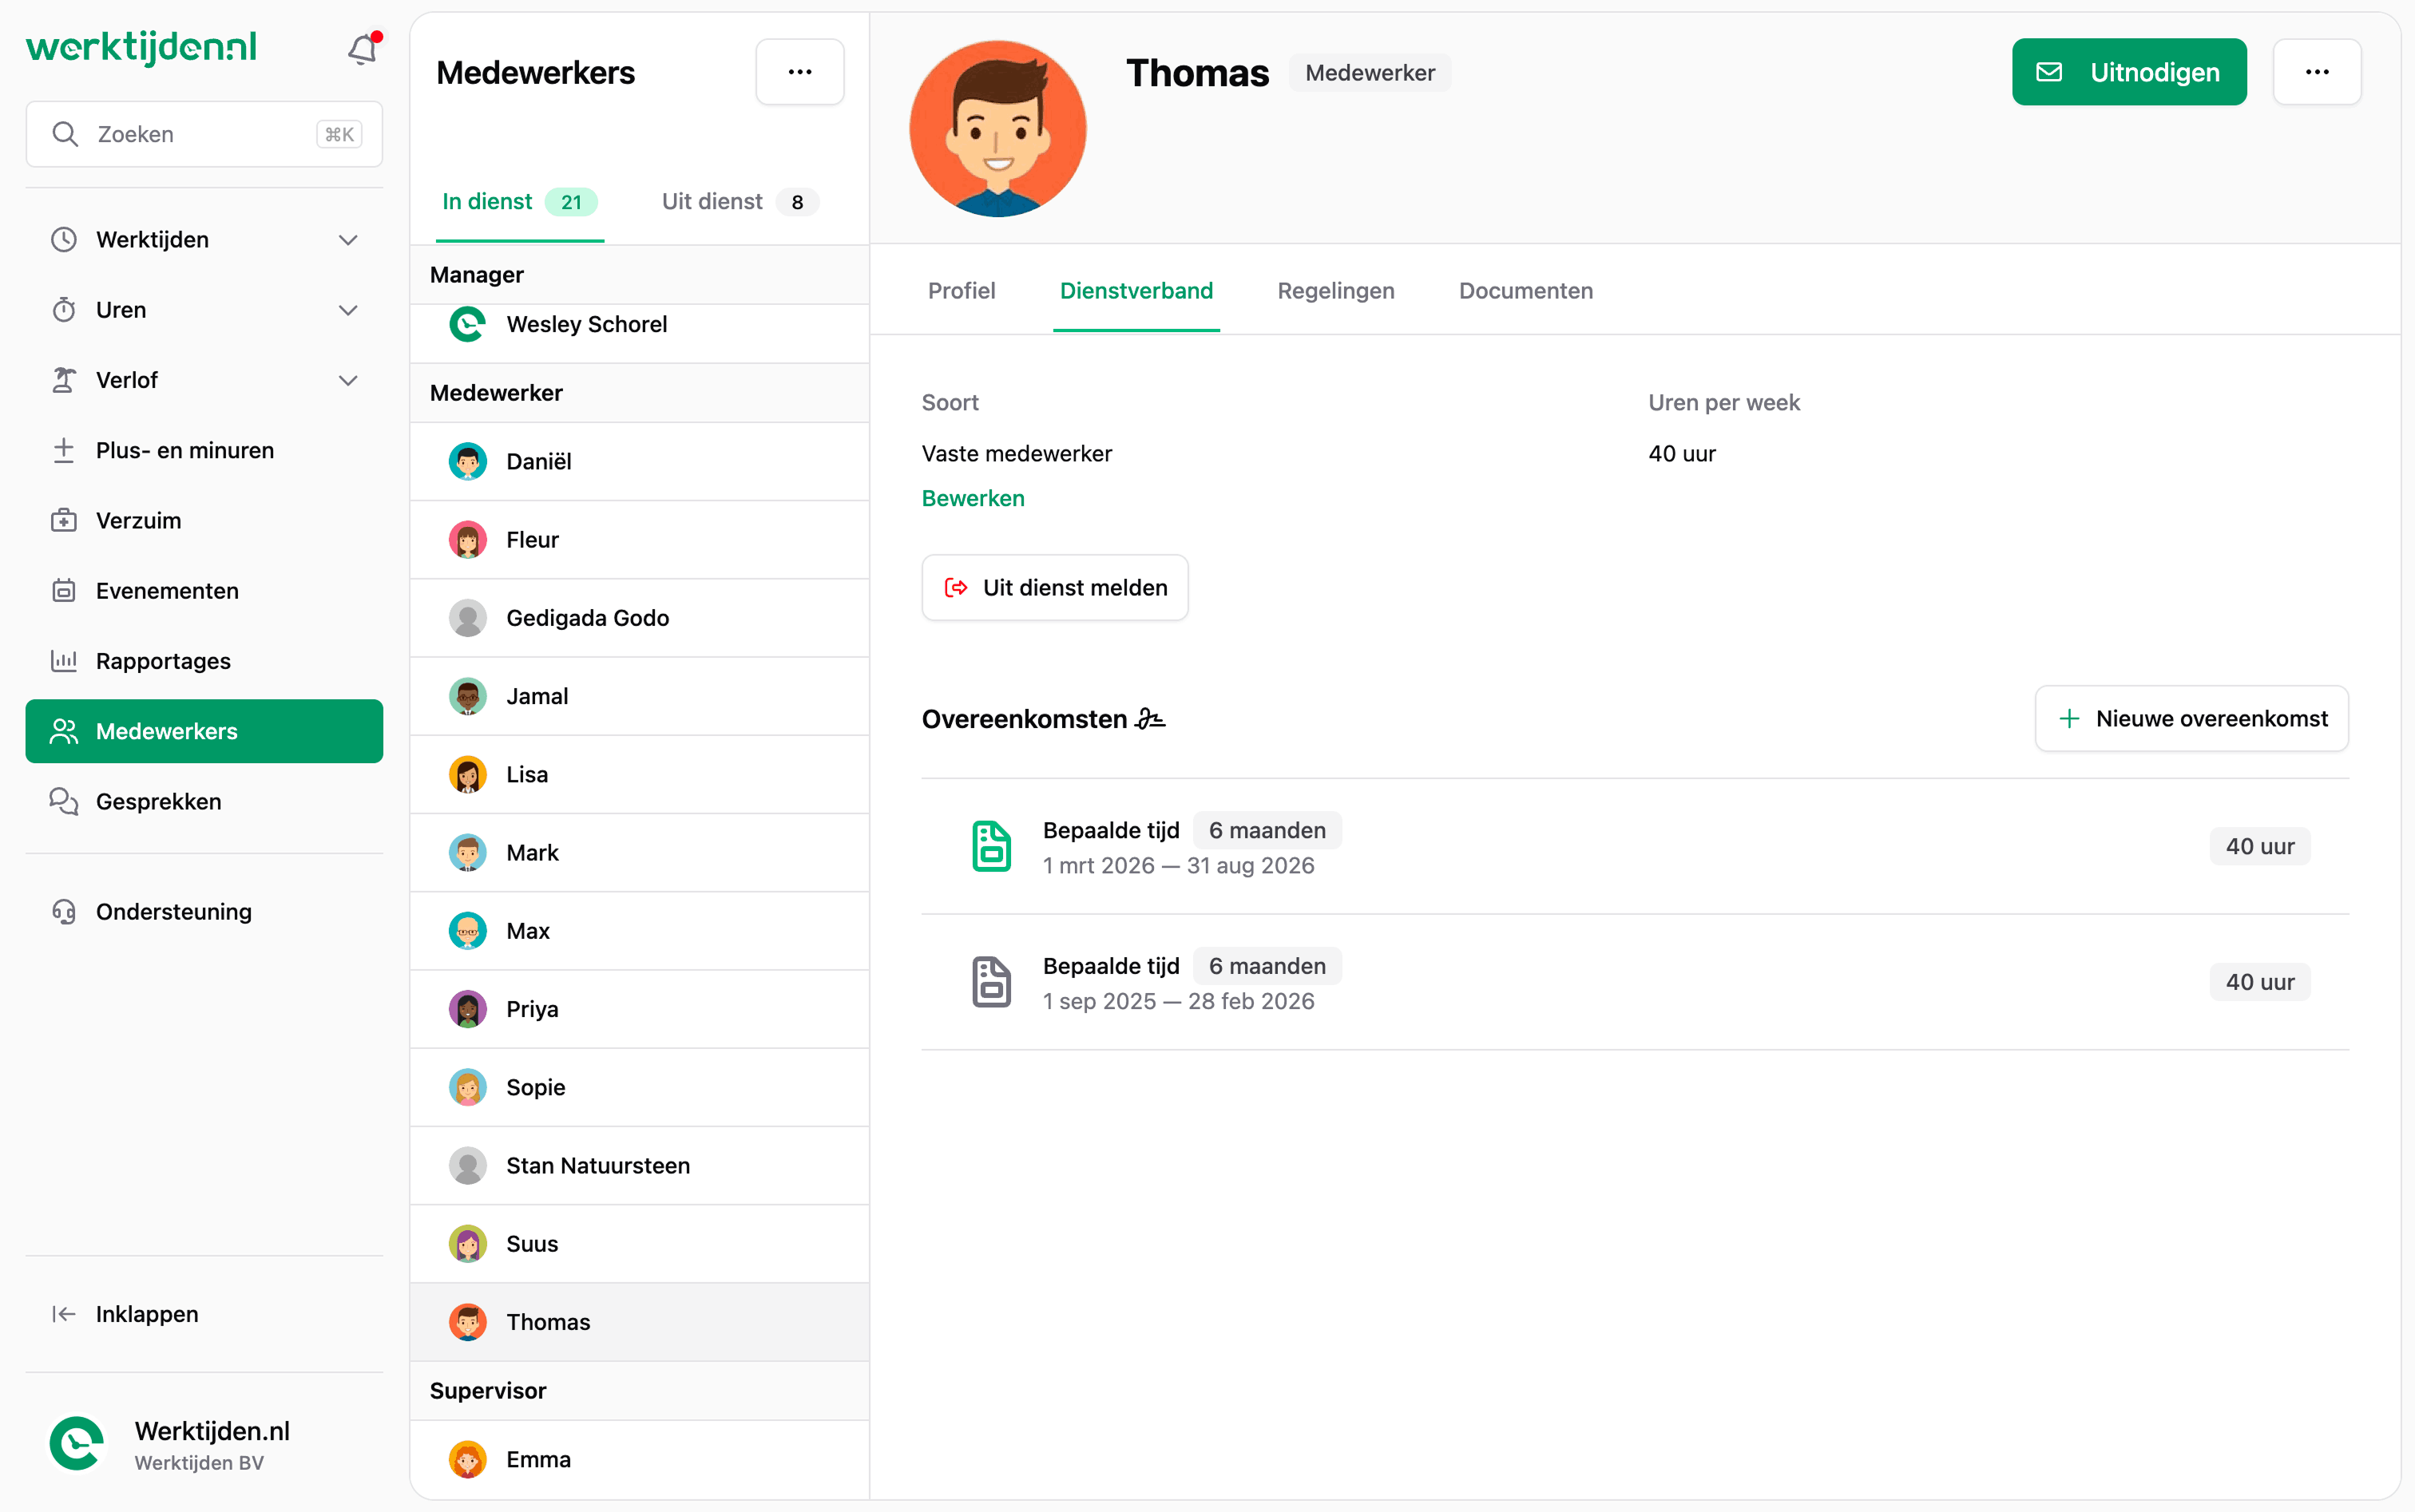Click the Bewerken link
This screenshot has height=1512, width=2415.
(973, 498)
